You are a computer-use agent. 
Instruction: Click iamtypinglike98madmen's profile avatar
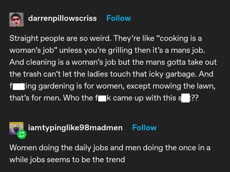[16, 129]
